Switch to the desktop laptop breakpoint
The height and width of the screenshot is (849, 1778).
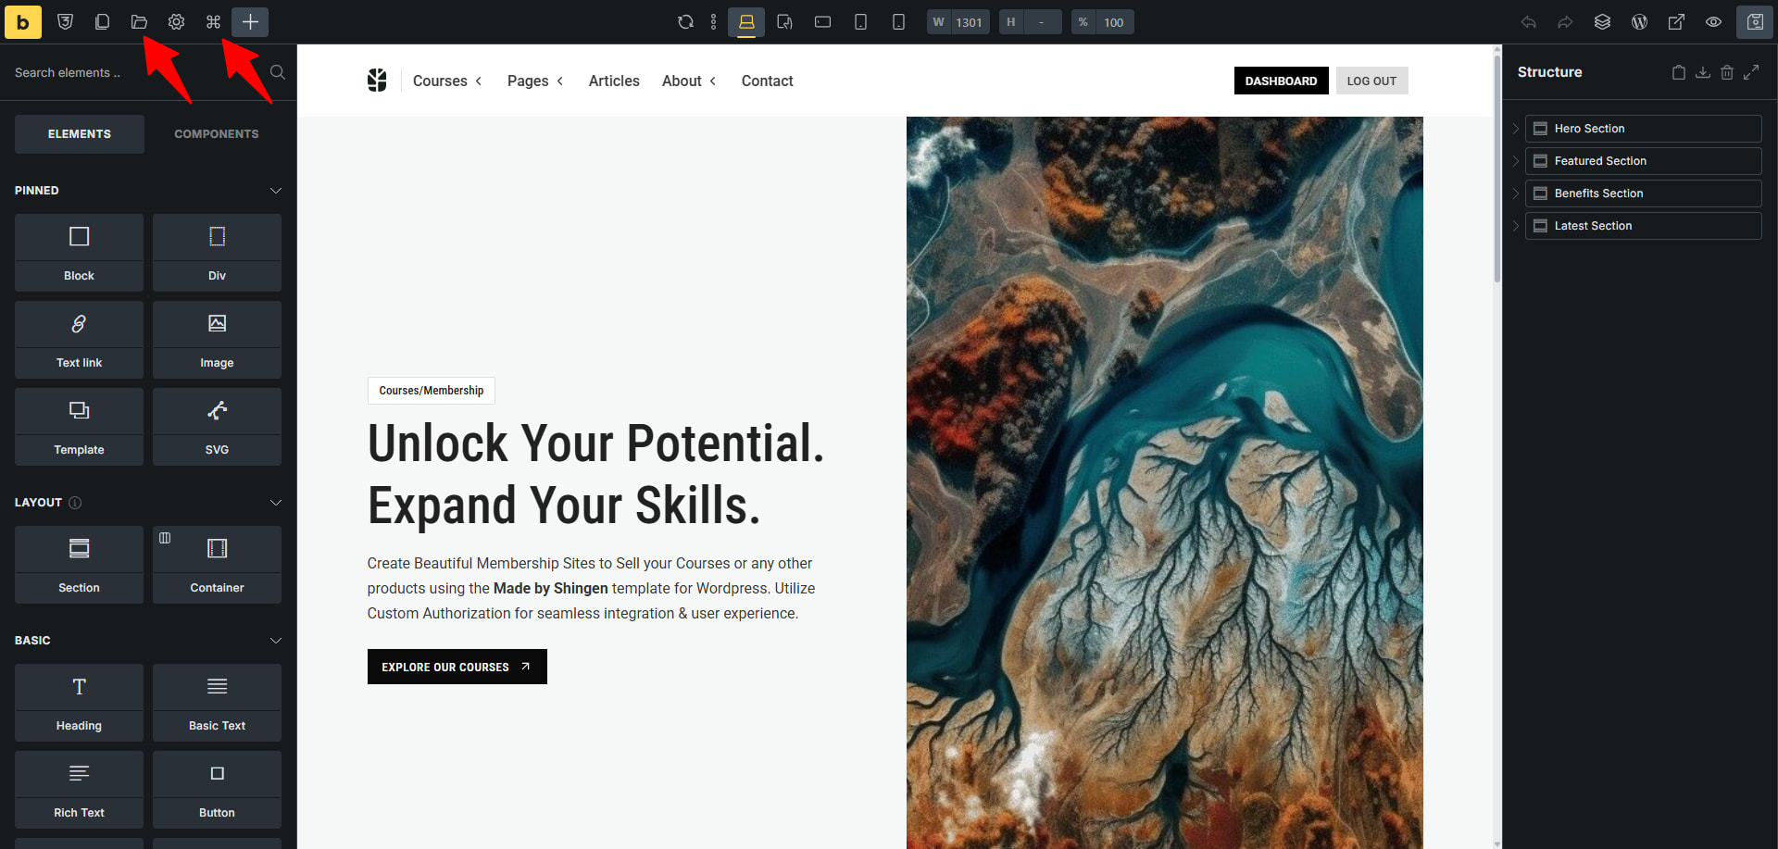(x=746, y=22)
